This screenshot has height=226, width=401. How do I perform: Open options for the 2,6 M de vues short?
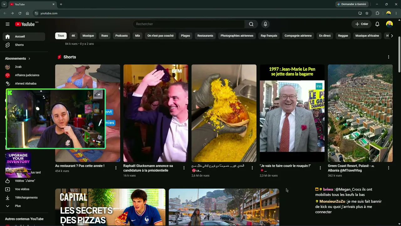pyautogui.click(x=252, y=168)
